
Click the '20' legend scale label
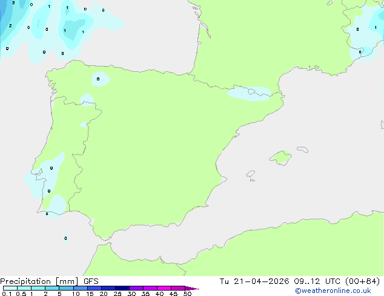(x=104, y=294)
